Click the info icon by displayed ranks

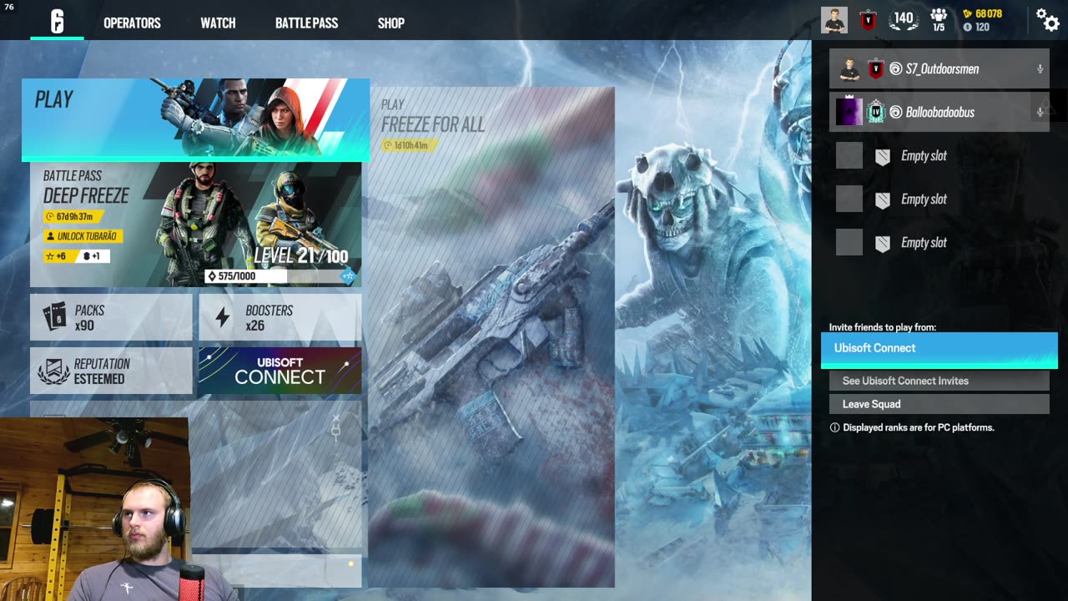pos(834,427)
